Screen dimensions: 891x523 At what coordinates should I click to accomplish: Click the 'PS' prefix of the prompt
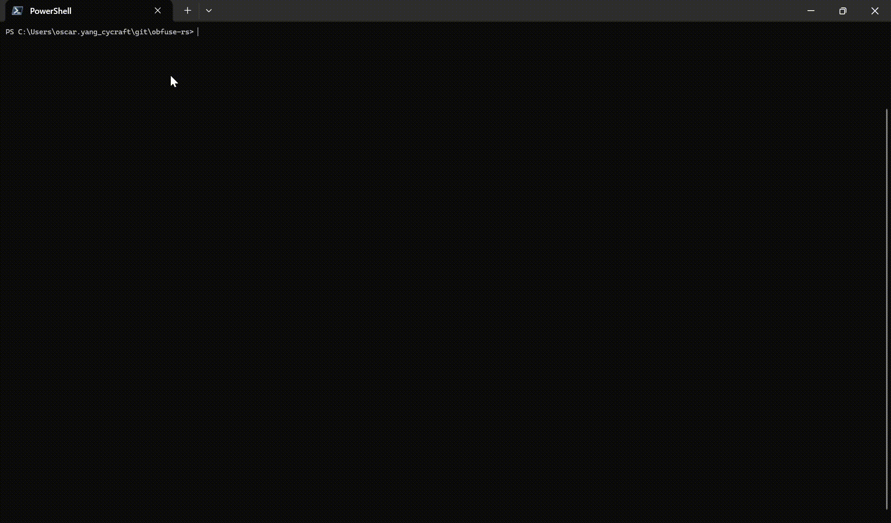pos(10,32)
